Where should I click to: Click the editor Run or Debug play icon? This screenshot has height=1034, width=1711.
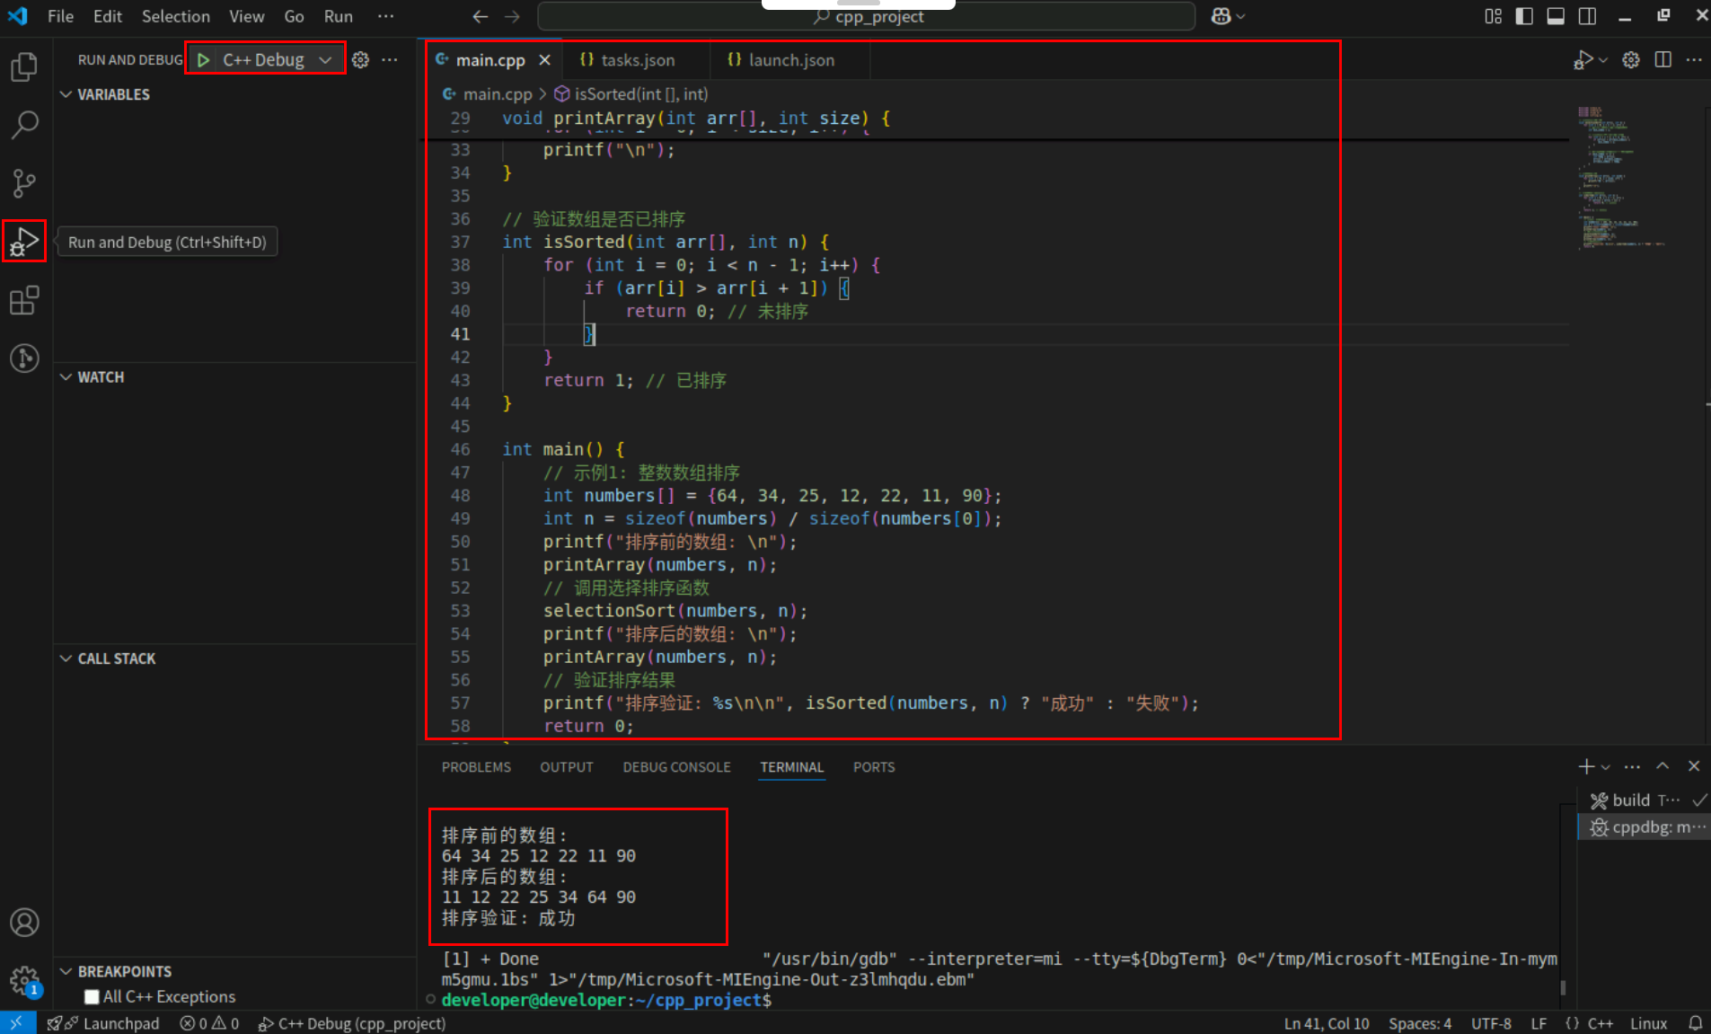(1583, 59)
